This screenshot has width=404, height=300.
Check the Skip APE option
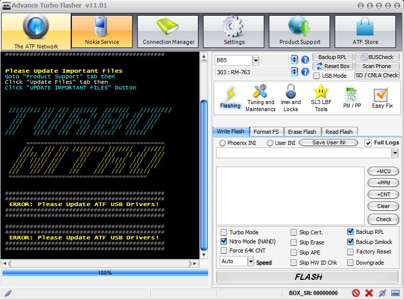(x=294, y=253)
